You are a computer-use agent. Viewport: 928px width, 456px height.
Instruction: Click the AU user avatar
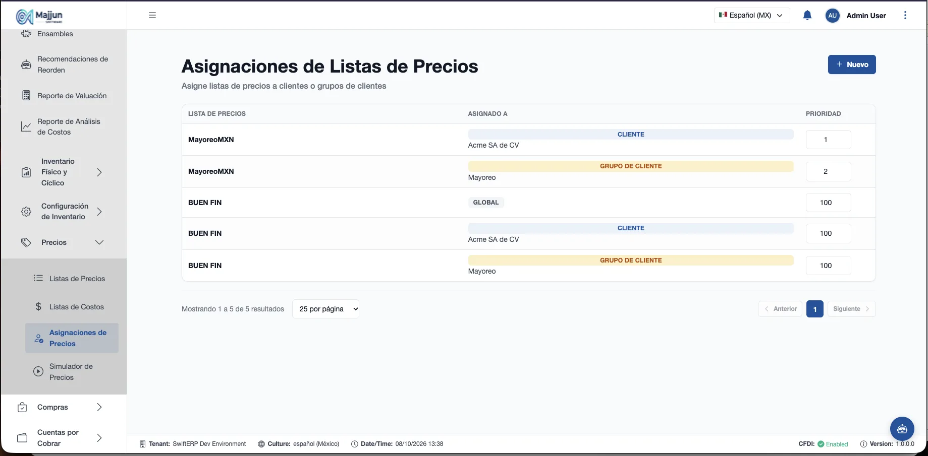(x=833, y=16)
